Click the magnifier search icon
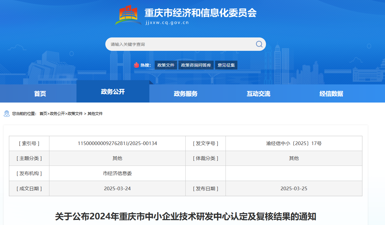Viewport: 385px width, 225px height. 259,44
